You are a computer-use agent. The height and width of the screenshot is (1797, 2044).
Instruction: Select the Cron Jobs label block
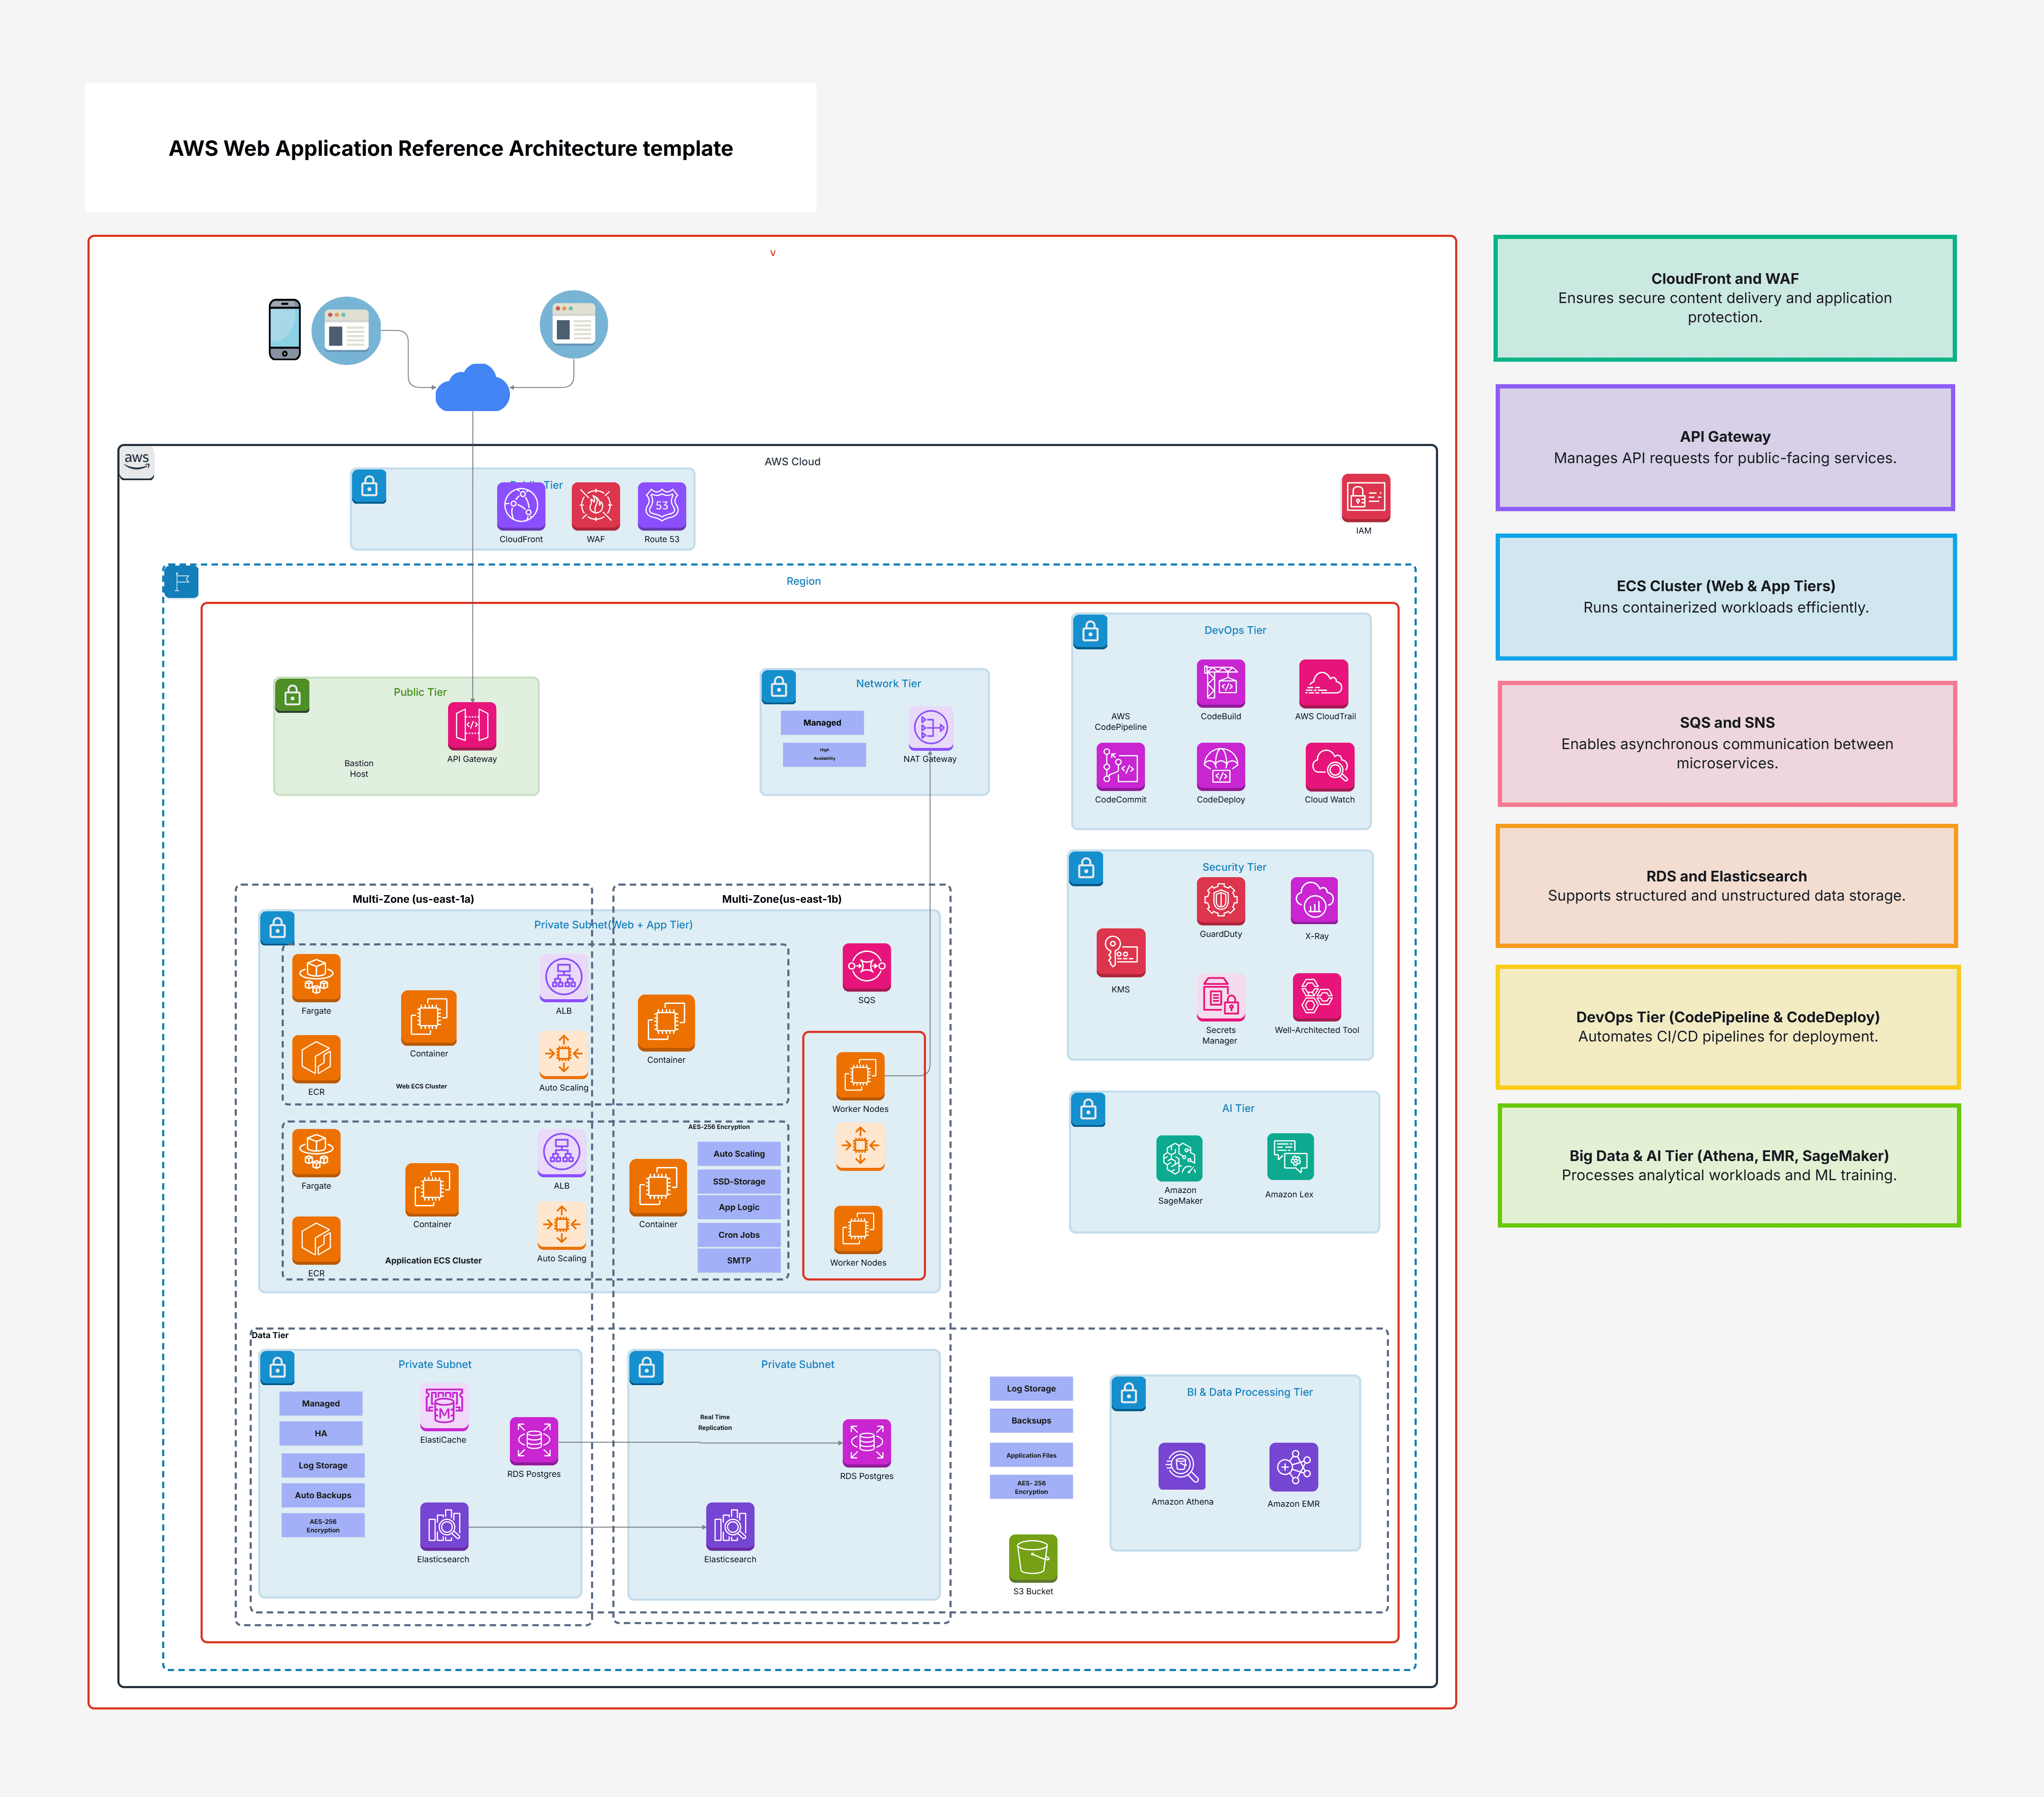[x=739, y=1235]
